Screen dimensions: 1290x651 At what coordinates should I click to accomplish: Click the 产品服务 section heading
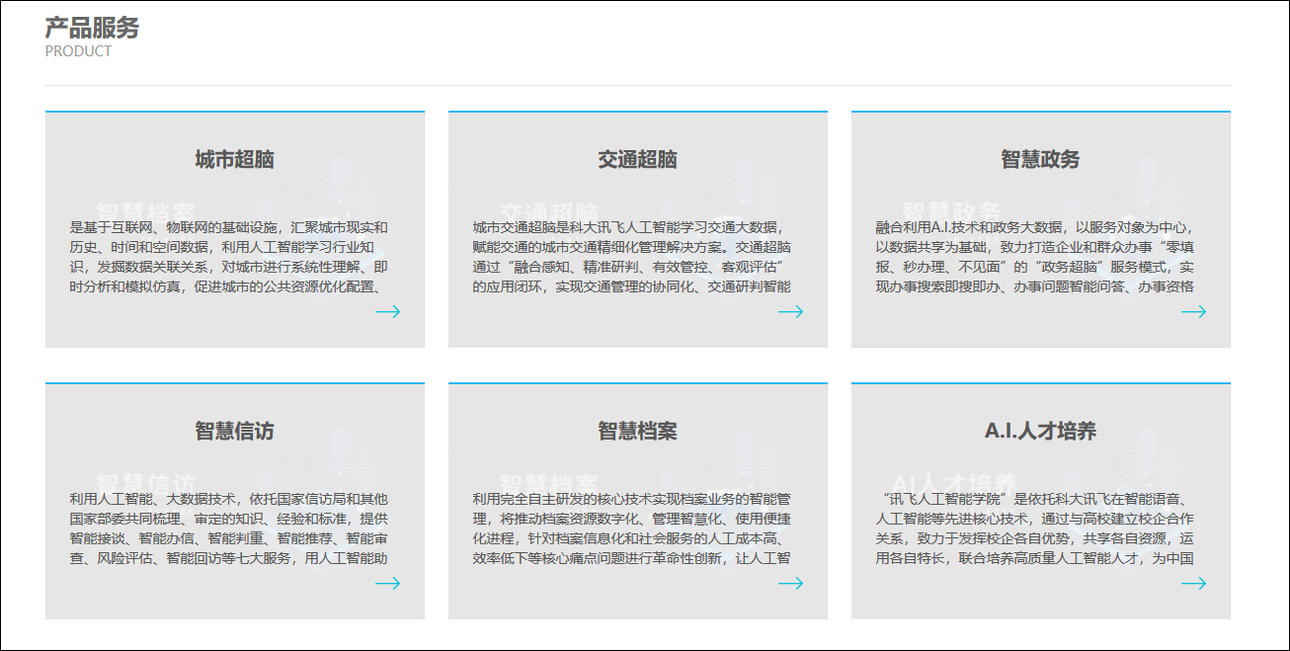tap(90, 29)
